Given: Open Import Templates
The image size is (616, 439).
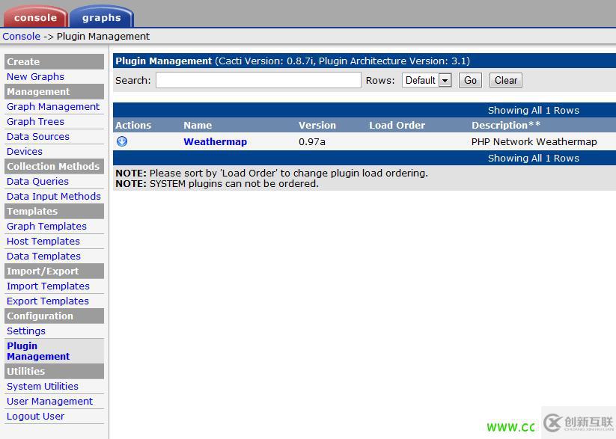Looking at the screenshot, I should pyautogui.click(x=48, y=286).
